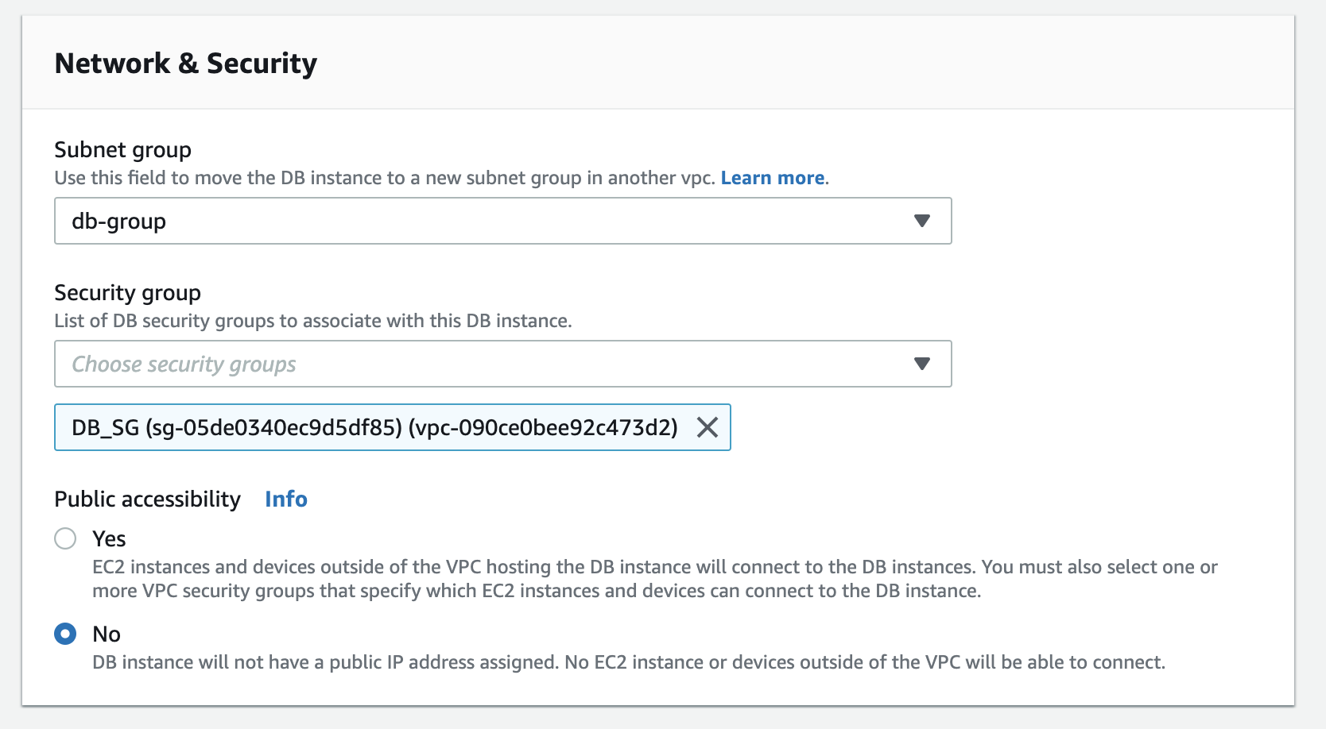Click the List of DB security groups description
This screenshot has width=1326, height=729.
point(312,321)
